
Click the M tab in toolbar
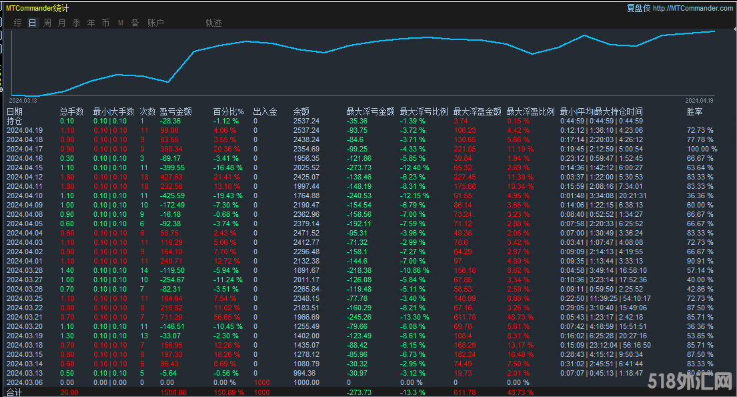coord(121,23)
